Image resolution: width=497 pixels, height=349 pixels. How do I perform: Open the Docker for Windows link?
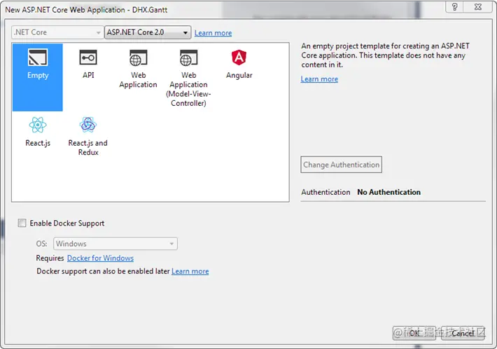pos(100,259)
